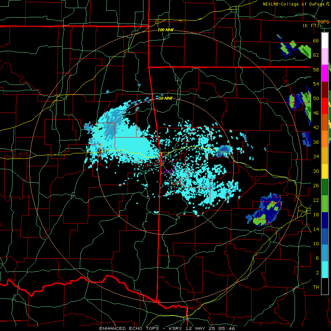Click the [K FT] units label
This screenshot has height=331, width=331.
pyautogui.click(x=311, y=26)
